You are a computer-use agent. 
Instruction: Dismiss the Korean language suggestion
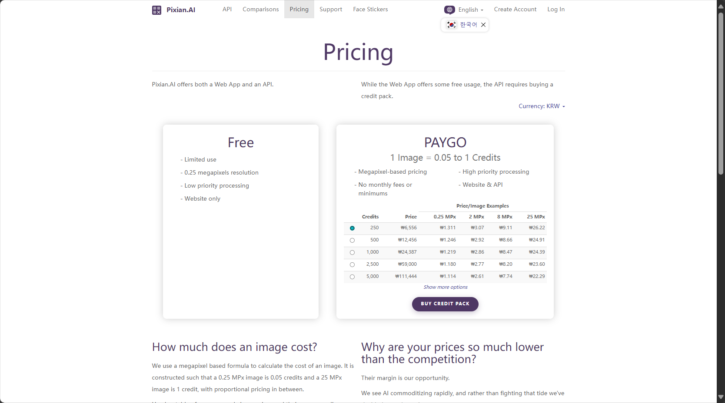(x=483, y=25)
